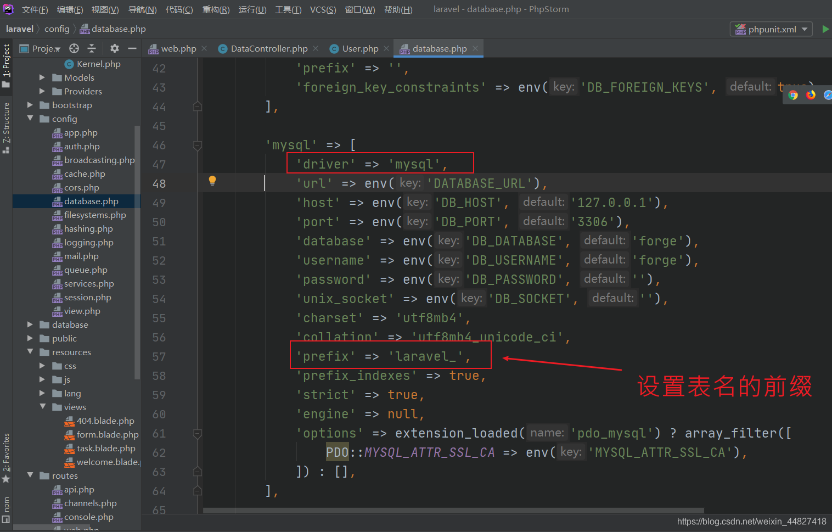Click line number 57 in the gutter
Viewport: 832px width, 532px height.
[159, 357]
